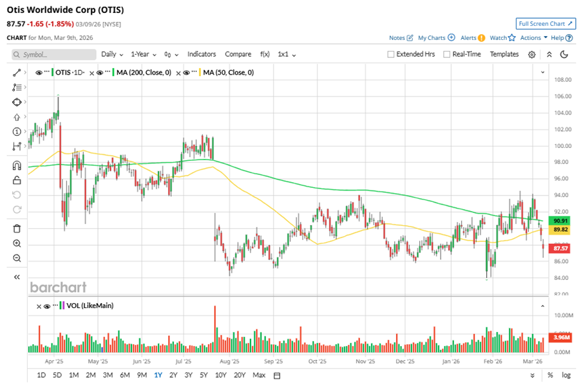The image size is (581, 386).
Task: Select the 1Y range
Action: (x=158, y=375)
